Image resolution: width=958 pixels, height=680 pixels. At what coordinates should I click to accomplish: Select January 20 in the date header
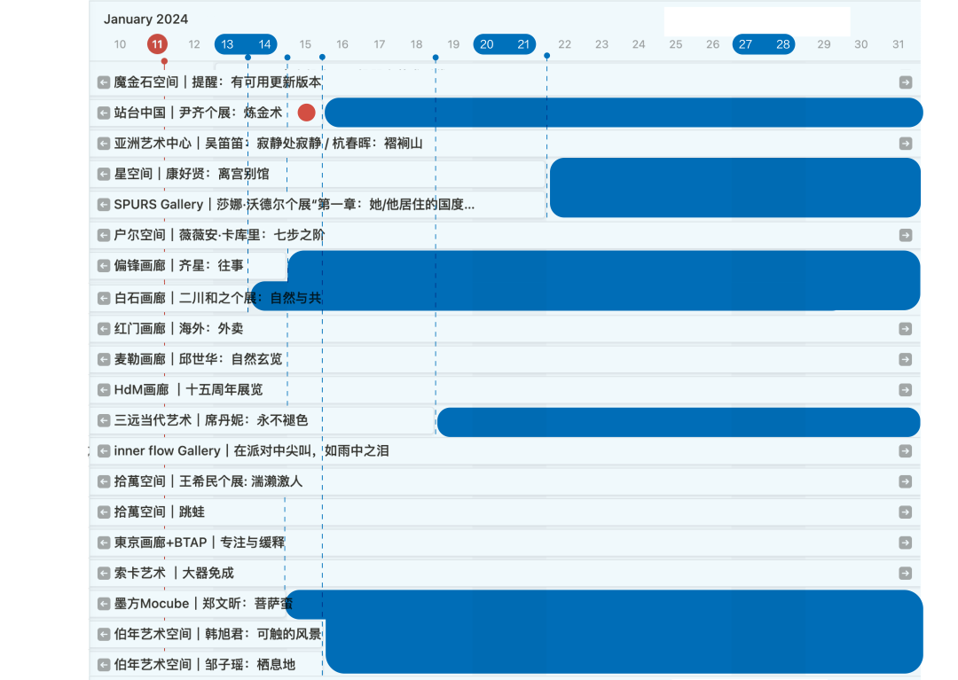[487, 44]
